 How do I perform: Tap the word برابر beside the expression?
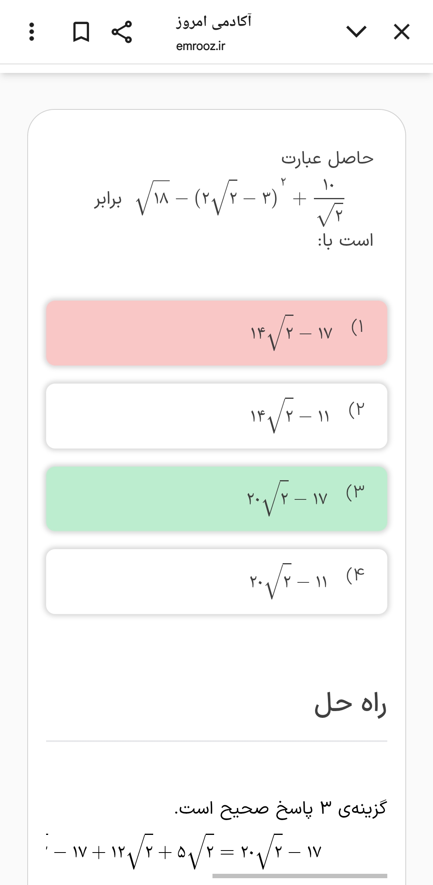click(108, 200)
